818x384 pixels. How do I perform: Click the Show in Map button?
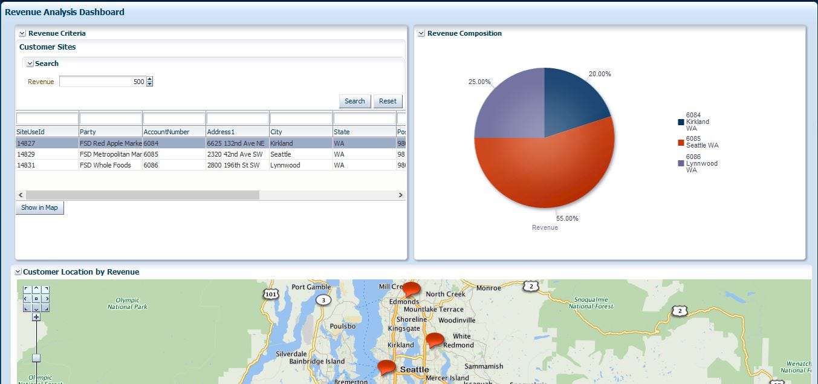click(39, 207)
